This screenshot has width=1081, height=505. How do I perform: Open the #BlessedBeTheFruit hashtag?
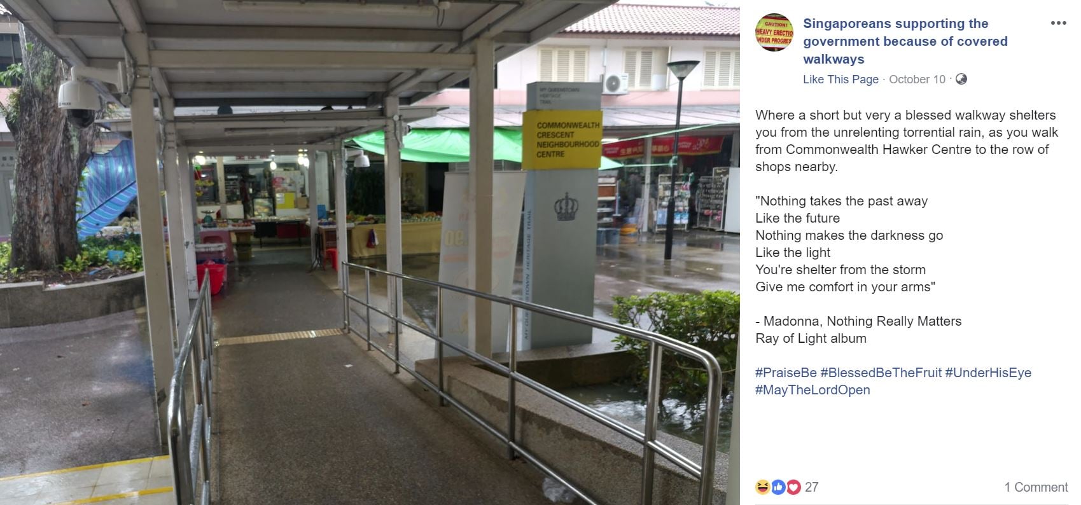[881, 373]
